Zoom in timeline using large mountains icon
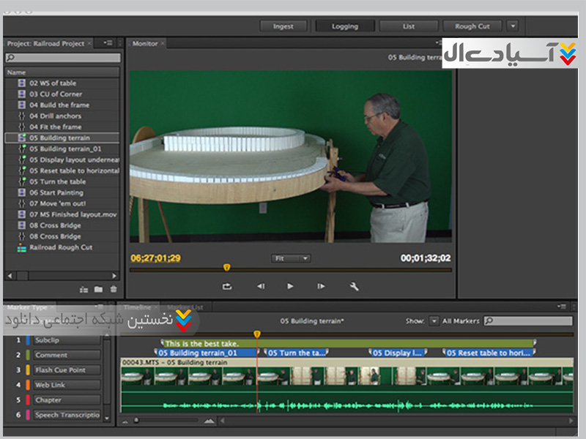Viewport: 586px width, 439px height. click(x=209, y=421)
